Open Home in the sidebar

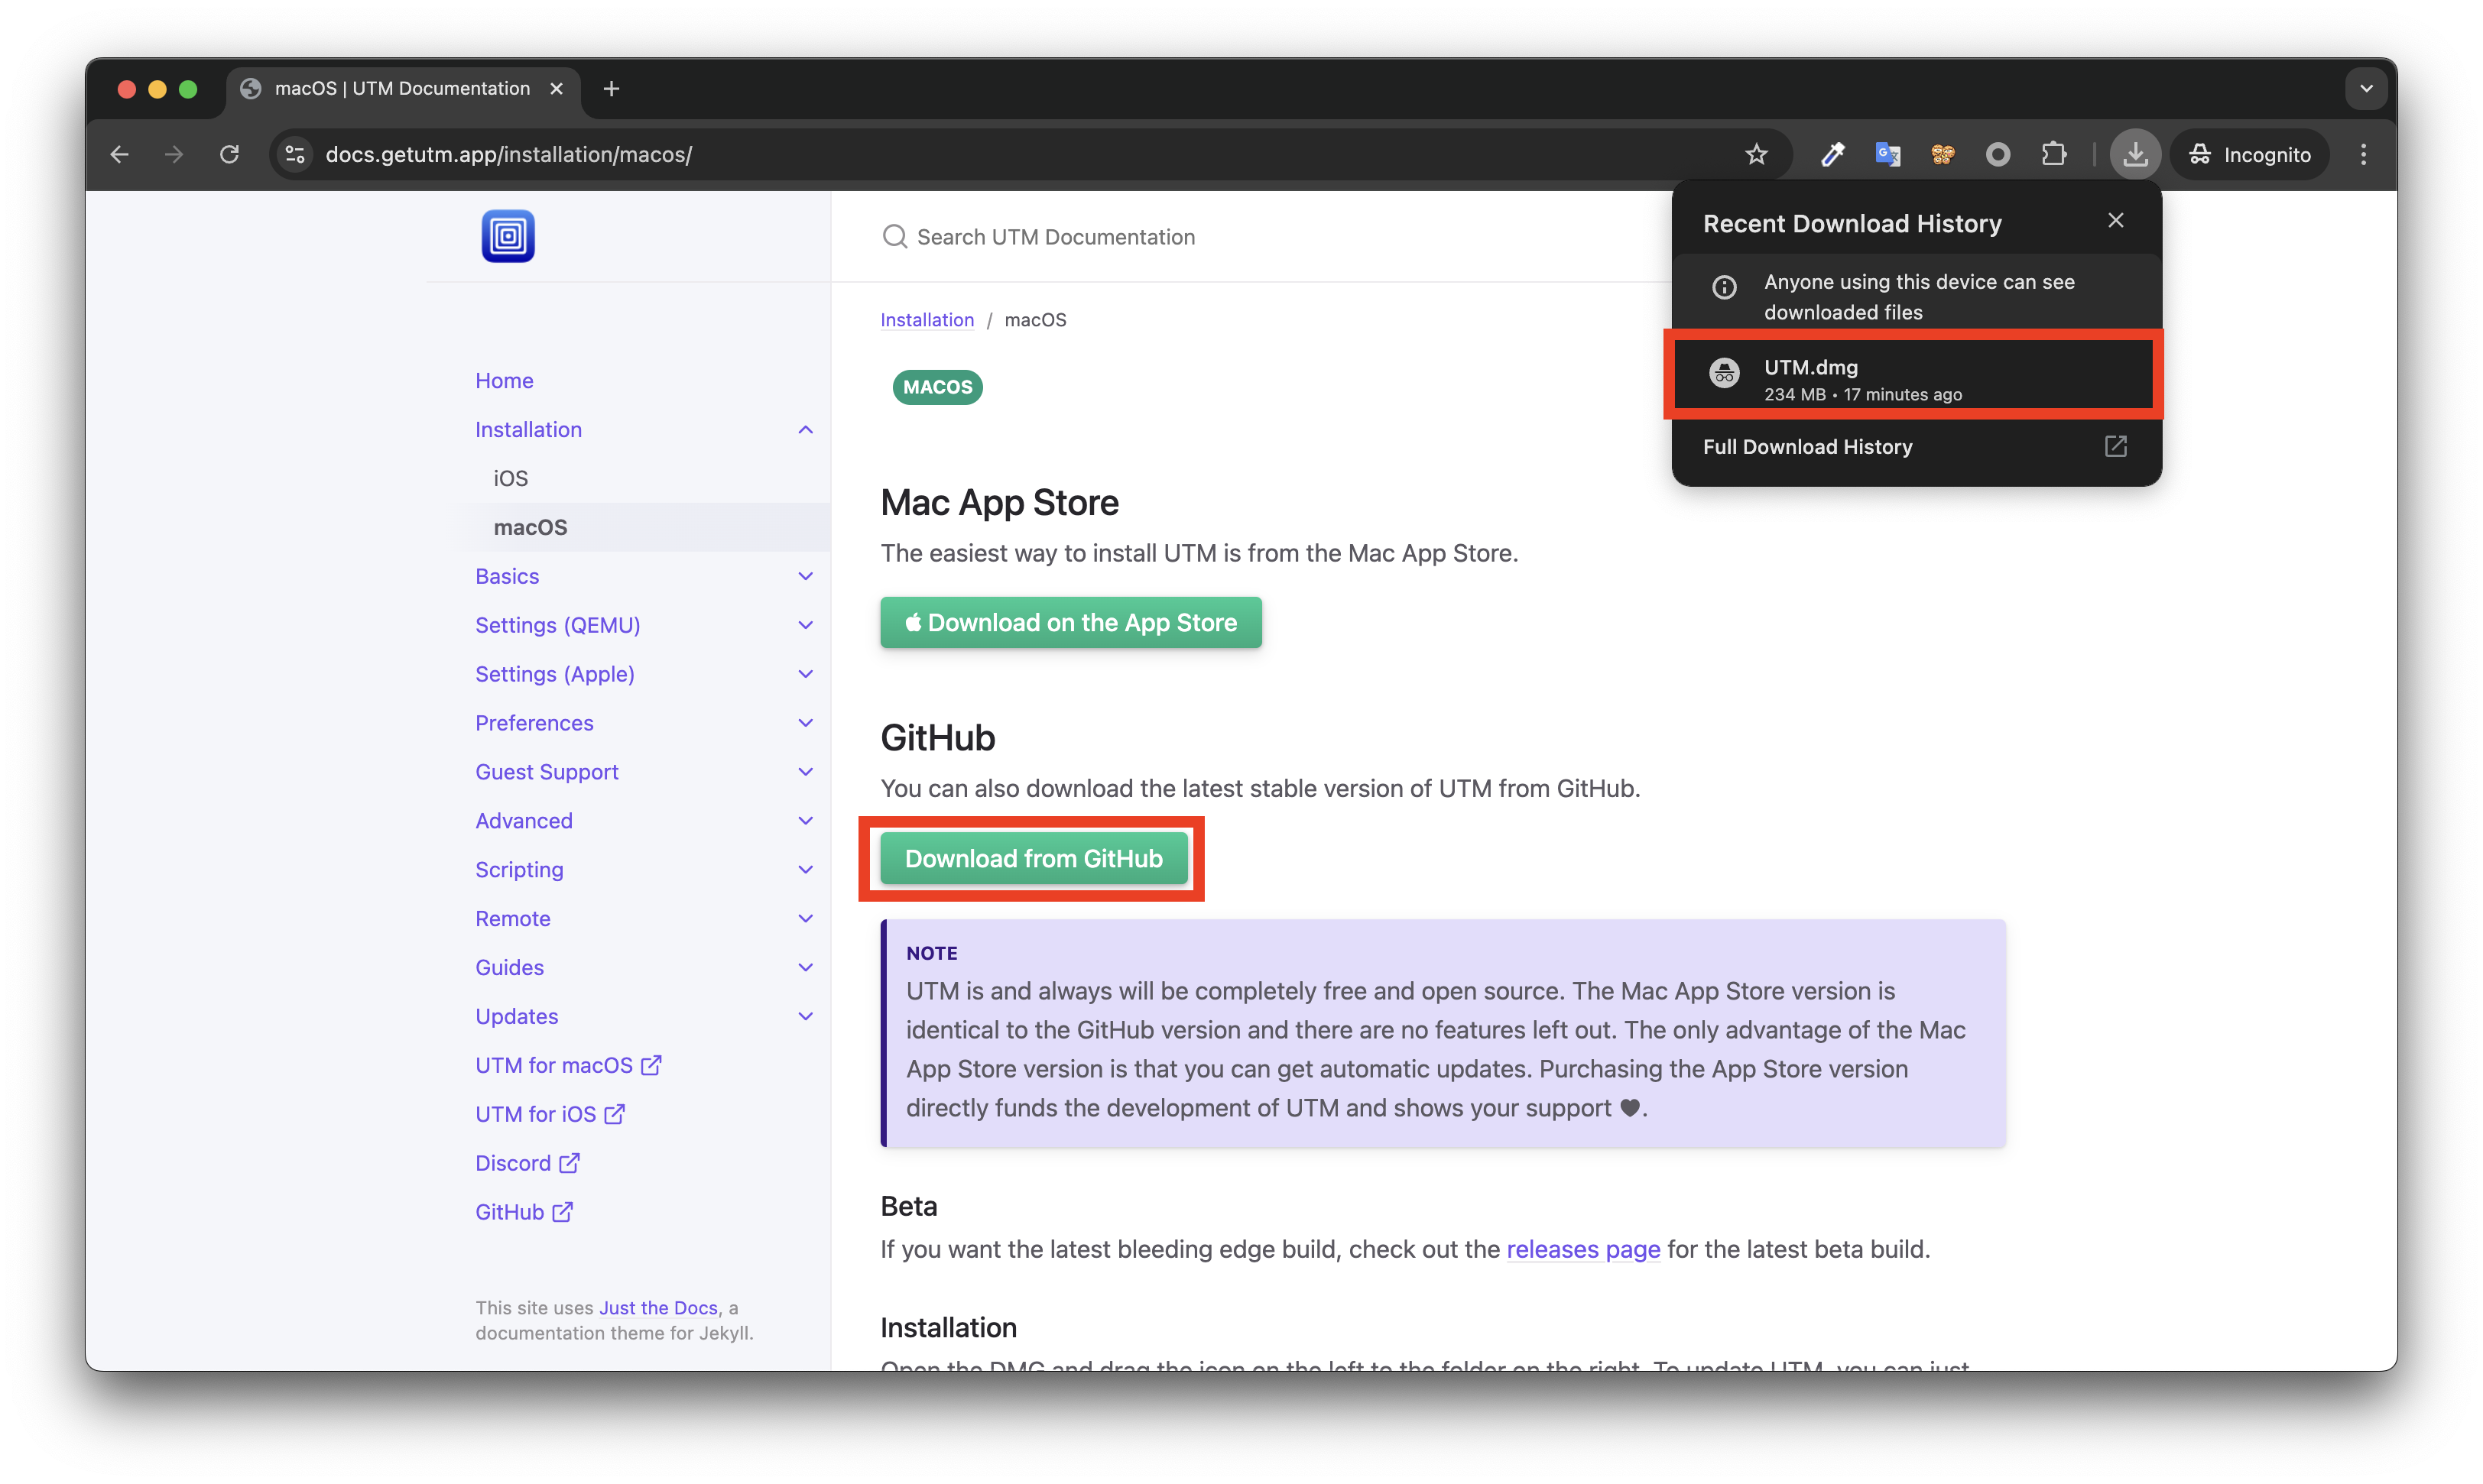pyautogui.click(x=505, y=381)
